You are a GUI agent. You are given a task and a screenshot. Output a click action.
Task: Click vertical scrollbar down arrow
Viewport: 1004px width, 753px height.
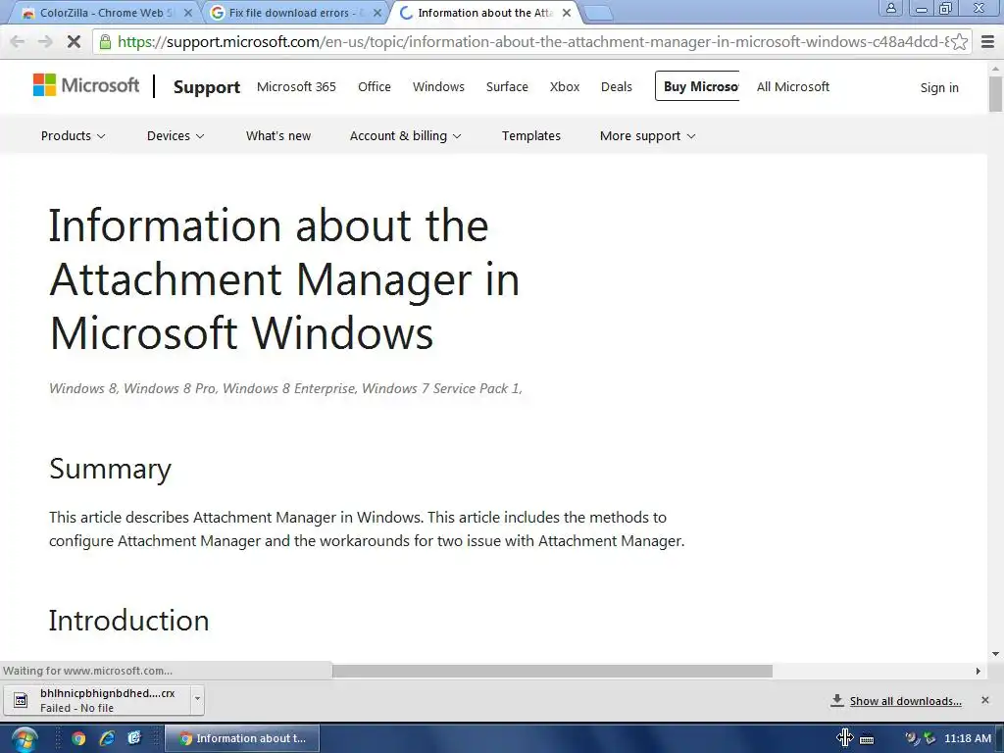[x=996, y=654]
